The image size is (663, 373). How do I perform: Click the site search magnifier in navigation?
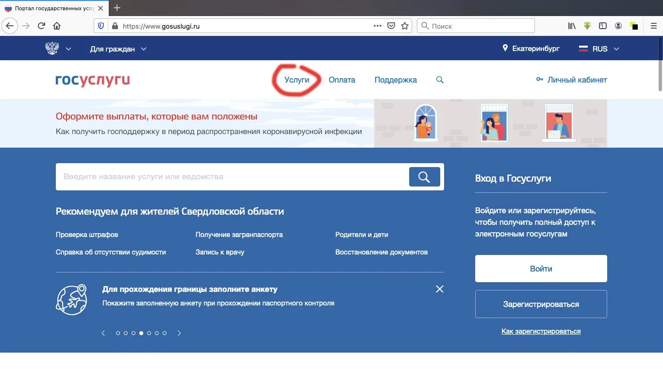440,80
